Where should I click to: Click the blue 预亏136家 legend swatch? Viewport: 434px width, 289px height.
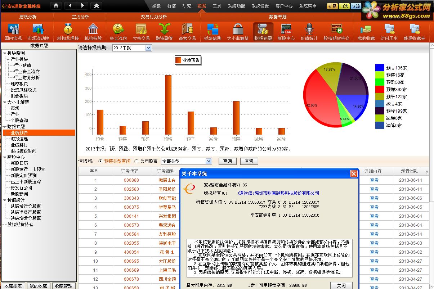pos(380,68)
